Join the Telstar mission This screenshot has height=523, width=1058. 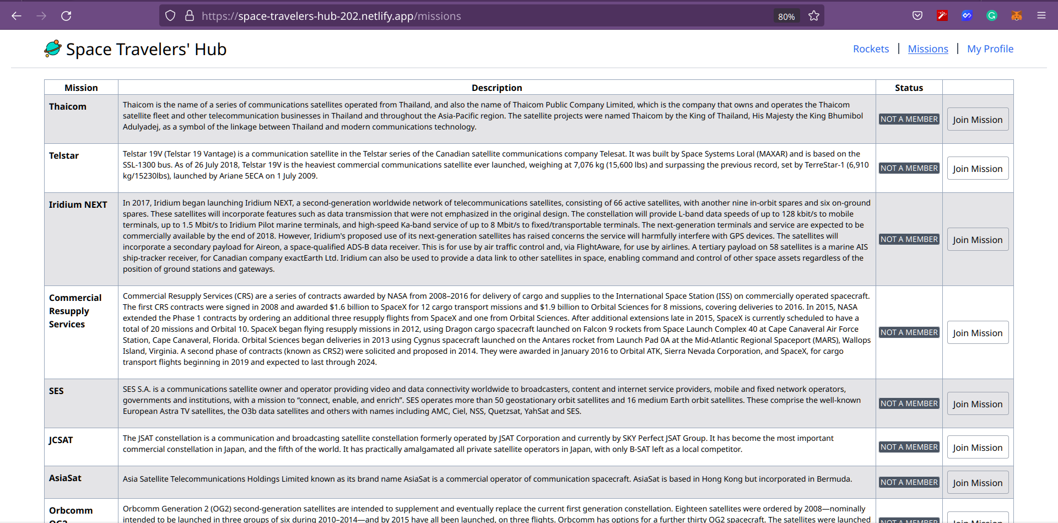tap(978, 169)
